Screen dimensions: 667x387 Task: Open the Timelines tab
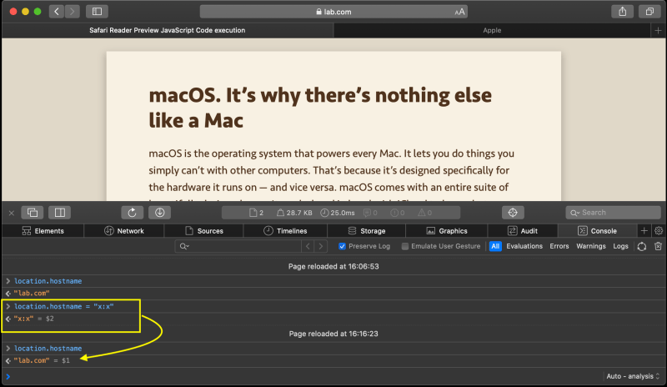click(x=285, y=231)
